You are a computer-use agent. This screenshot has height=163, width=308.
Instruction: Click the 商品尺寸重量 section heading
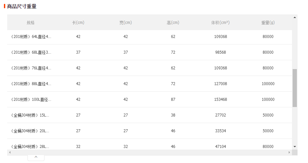pyautogui.click(x=22, y=7)
